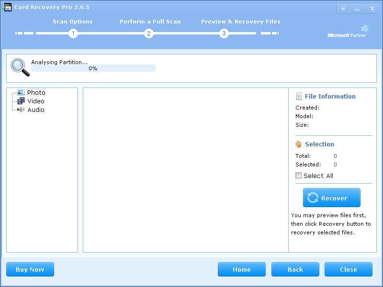Select the Video category label
The height and width of the screenshot is (287, 383).
pos(36,101)
